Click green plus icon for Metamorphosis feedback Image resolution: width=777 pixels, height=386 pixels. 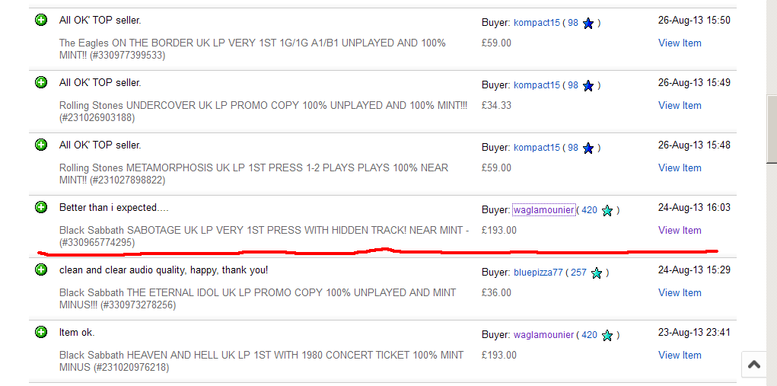[x=41, y=145]
